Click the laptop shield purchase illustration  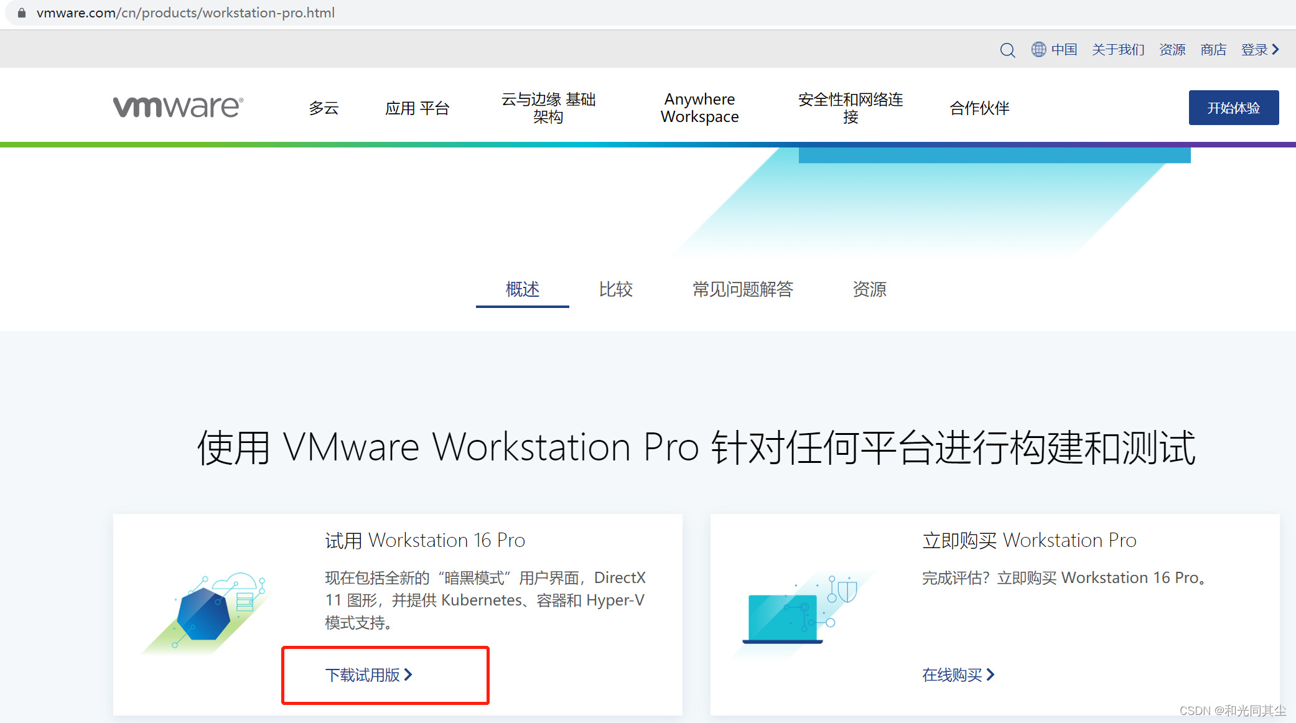pyautogui.click(x=801, y=615)
